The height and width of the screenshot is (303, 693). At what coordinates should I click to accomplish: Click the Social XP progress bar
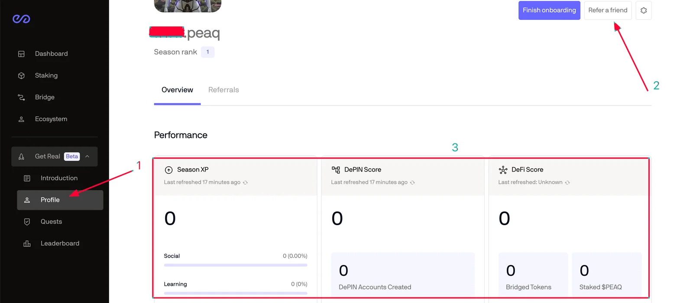(x=236, y=265)
